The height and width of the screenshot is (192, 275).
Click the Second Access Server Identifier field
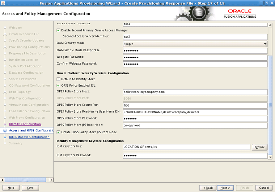[195, 37]
